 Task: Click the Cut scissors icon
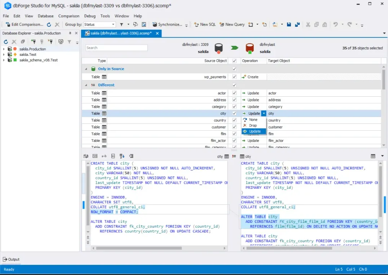308,24
